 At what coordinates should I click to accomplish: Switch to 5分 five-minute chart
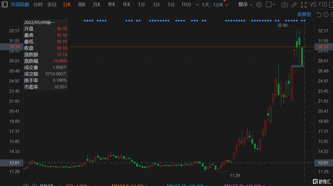click(x=171, y=4)
